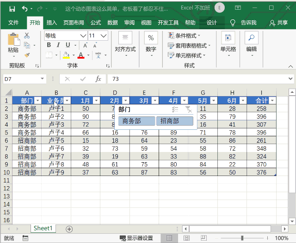The image size is (296, 243).
Task: Open the font size 11 dropdown
Action: pos(104,36)
